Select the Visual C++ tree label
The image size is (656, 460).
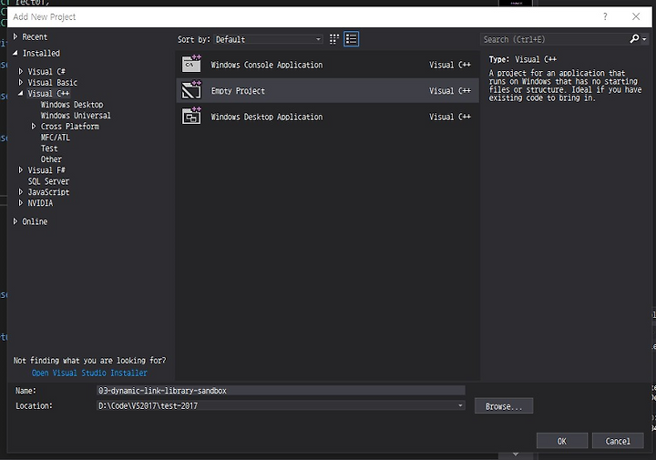(48, 93)
